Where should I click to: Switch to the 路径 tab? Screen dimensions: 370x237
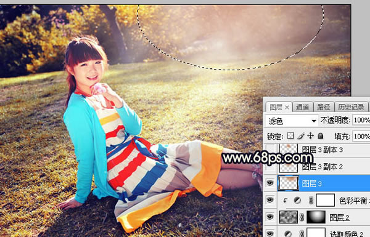(x=324, y=107)
